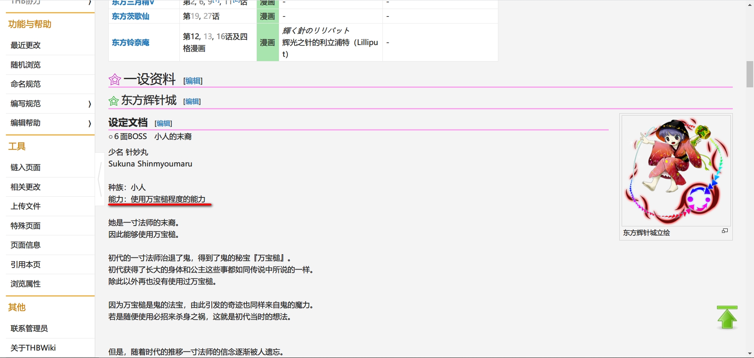The image size is (754, 358).
Task: Open 最近更改 in the sidebar
Action: [x=26, y=45]
